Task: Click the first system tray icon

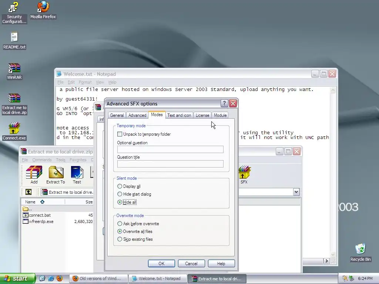Action: click(x=345, y=278)
